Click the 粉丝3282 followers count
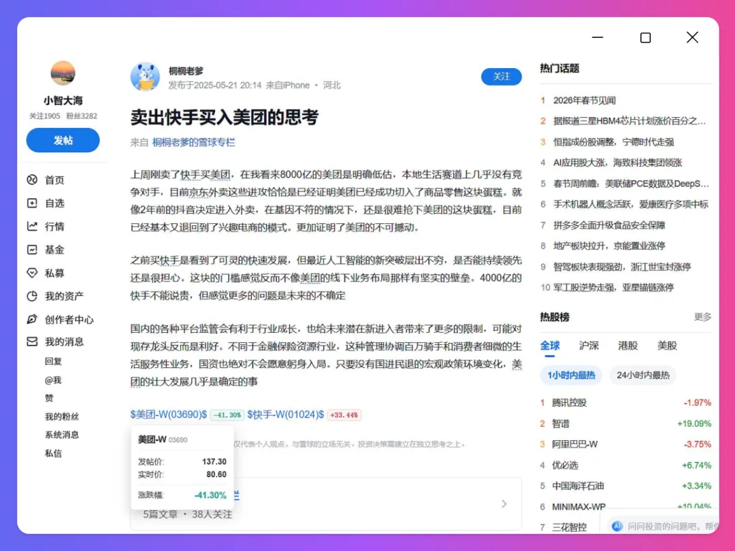This screenshot has height=551, width=735. [82, 116]
